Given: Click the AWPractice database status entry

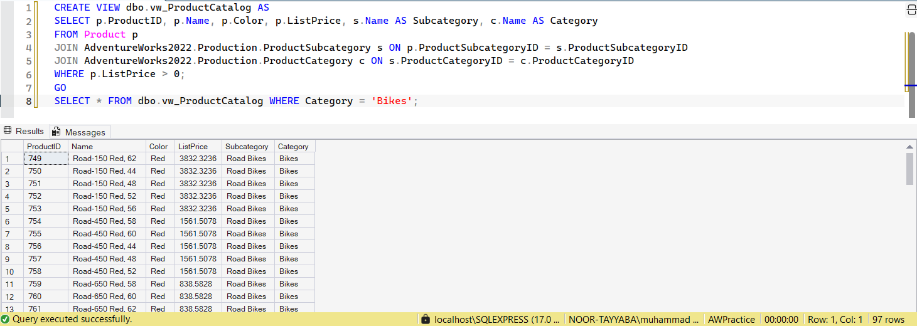Looking at the screenshot, I should click(x=731, y=320).
